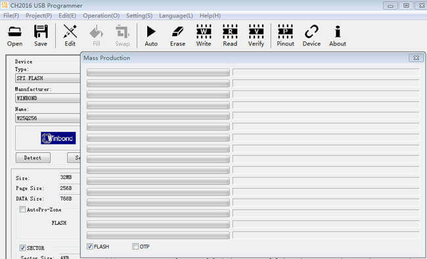
Task: Open the Device link icon
Action: tap(311, 35)
